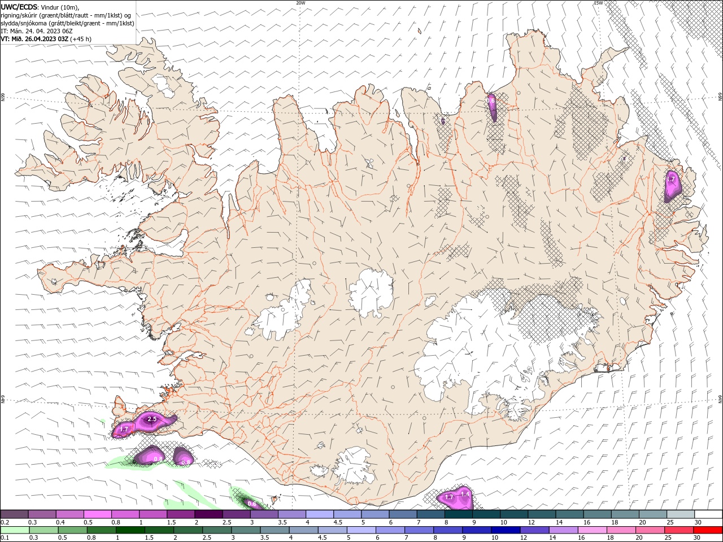Select the light periwinkle 4 swatch in snow scale
723x542 pixels.
point(320,514)
